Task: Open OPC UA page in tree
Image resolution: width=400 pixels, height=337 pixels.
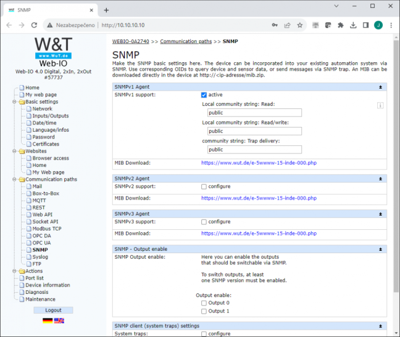Action: coord(41,243)
